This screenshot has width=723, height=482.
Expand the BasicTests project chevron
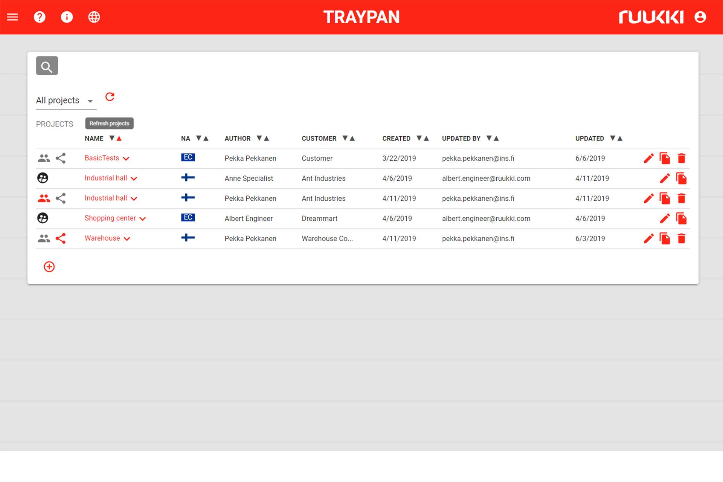126,159
